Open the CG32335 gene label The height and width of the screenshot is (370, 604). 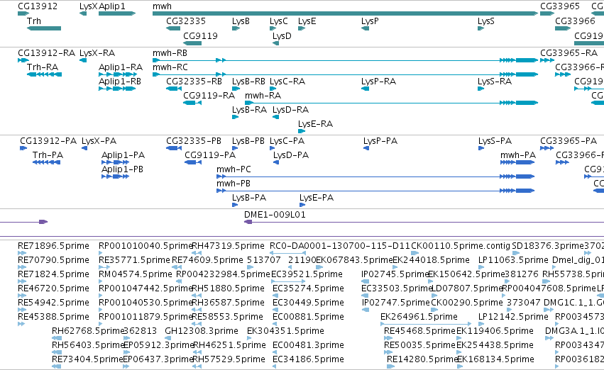click(186, 21)
